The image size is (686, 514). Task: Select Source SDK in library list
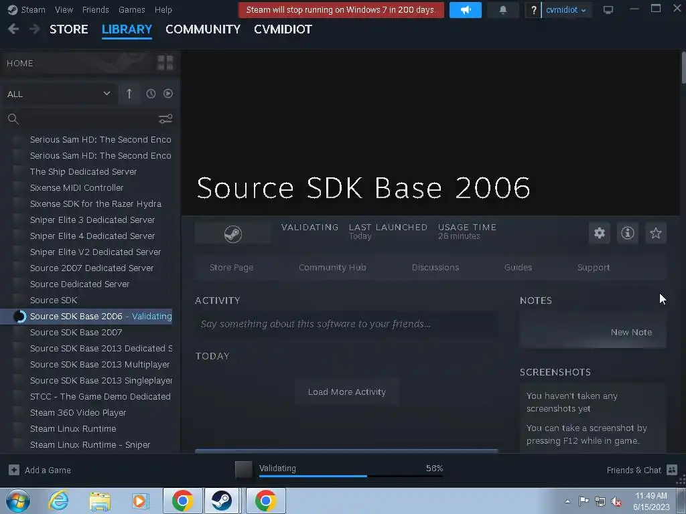pos(54,301)
